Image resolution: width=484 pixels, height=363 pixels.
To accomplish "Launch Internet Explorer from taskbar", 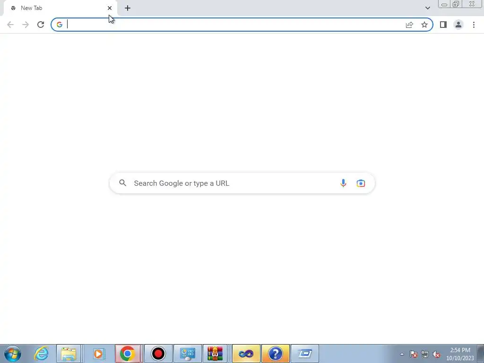I will tap(41, 354).
